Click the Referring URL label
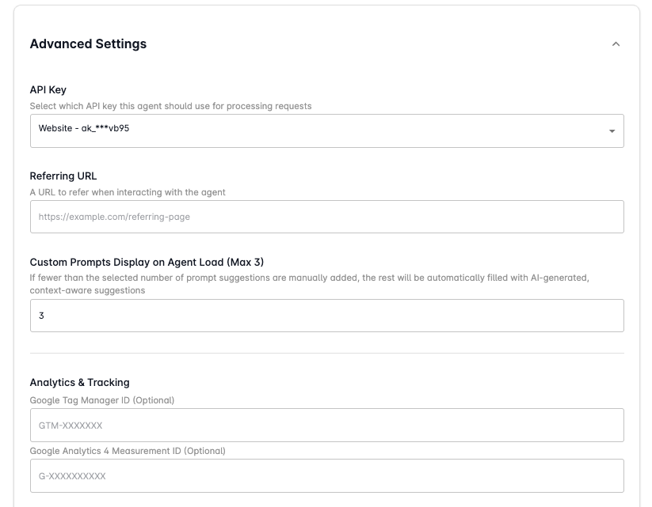 point(63,176)
